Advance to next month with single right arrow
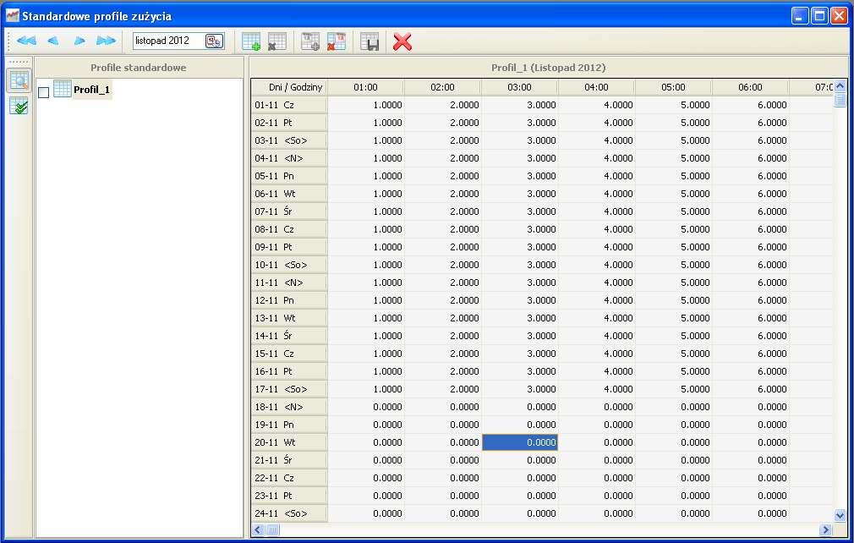 pyautogui.click(x=79, y=41)
